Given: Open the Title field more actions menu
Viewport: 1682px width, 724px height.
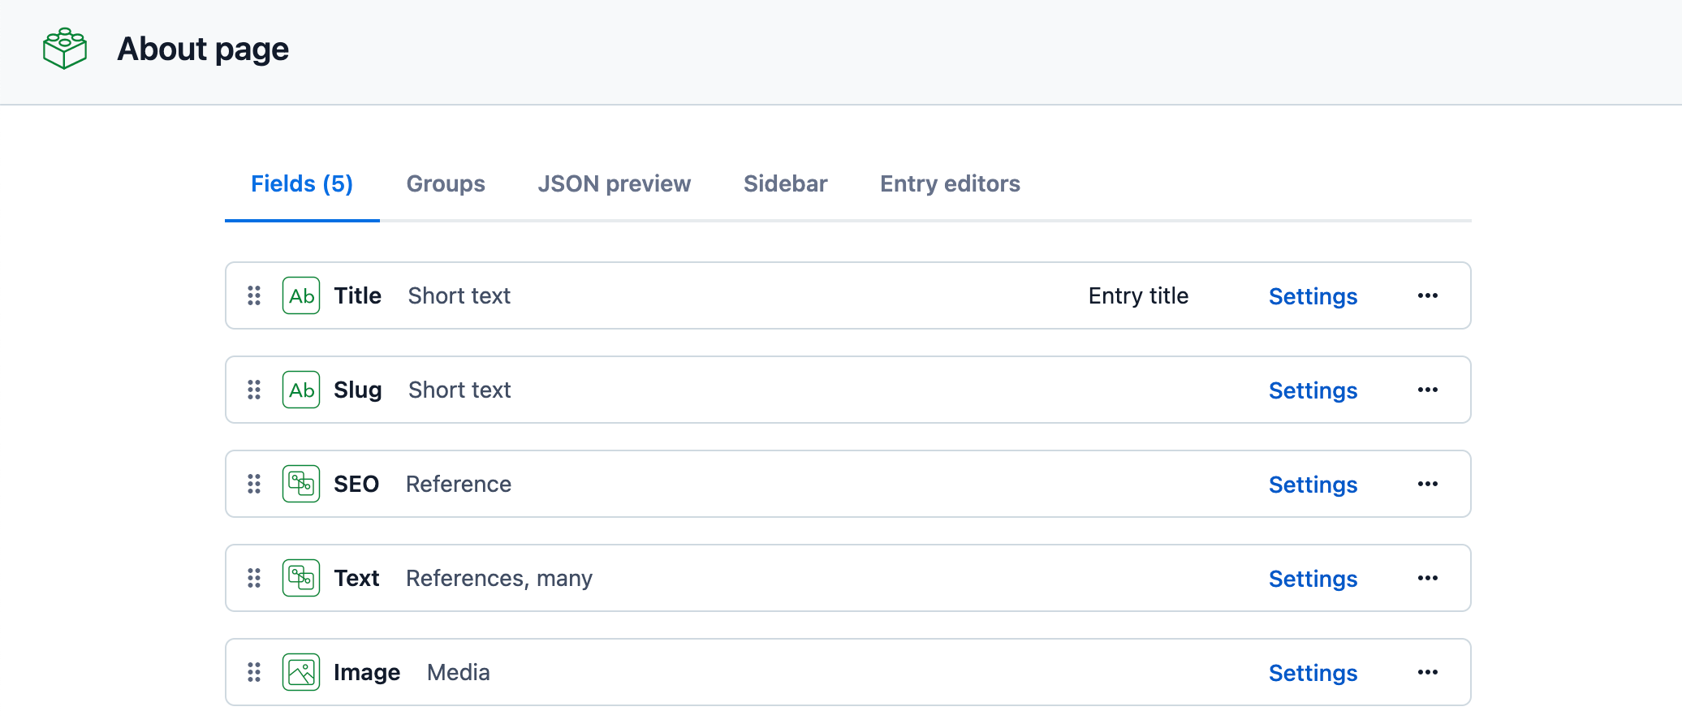Looking at the screenshot, I should tap(1428, 295).
